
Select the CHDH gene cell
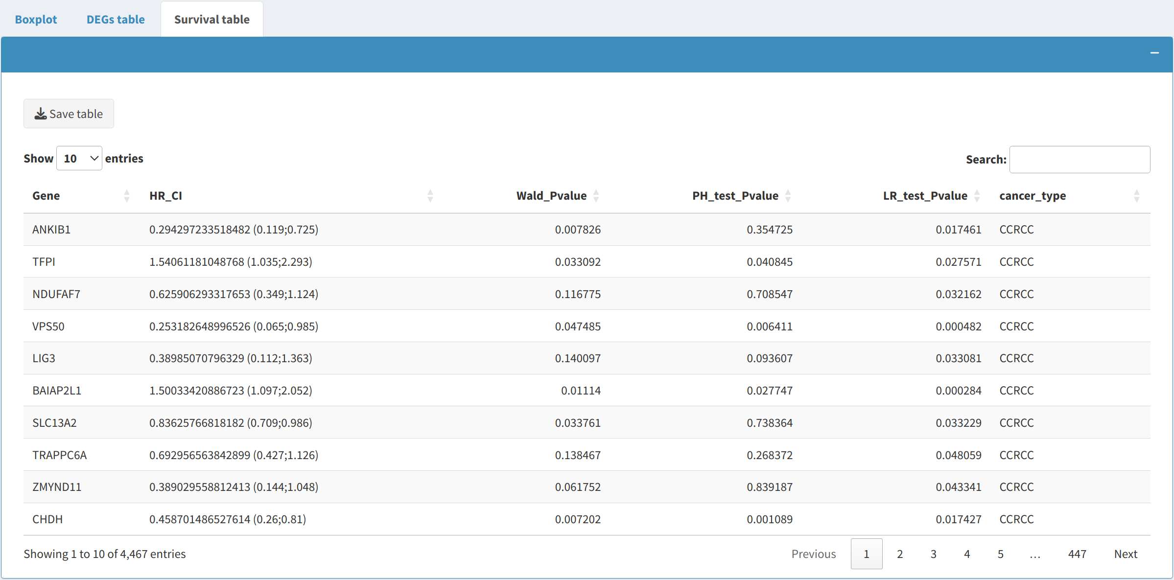(47, 519)
